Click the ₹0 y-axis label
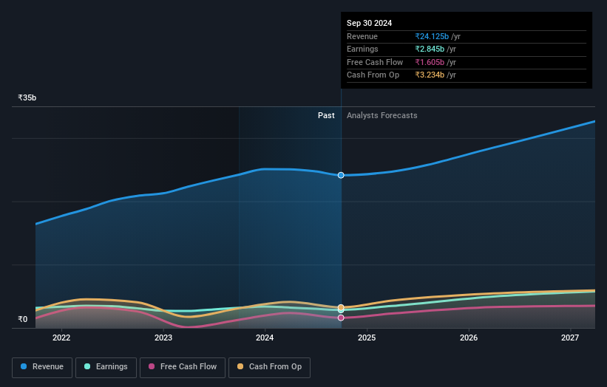The width and height of the screenshot is (607, 387). click(x=23, y=319)
